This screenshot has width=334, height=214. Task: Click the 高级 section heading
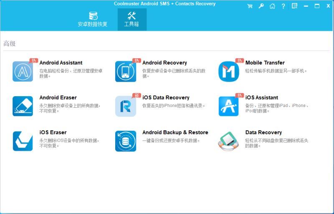10,44
